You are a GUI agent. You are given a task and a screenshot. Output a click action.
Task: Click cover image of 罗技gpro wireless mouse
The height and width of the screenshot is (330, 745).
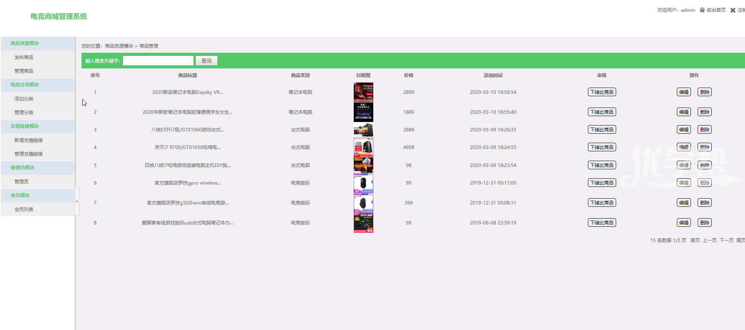[x=363, y=183]
